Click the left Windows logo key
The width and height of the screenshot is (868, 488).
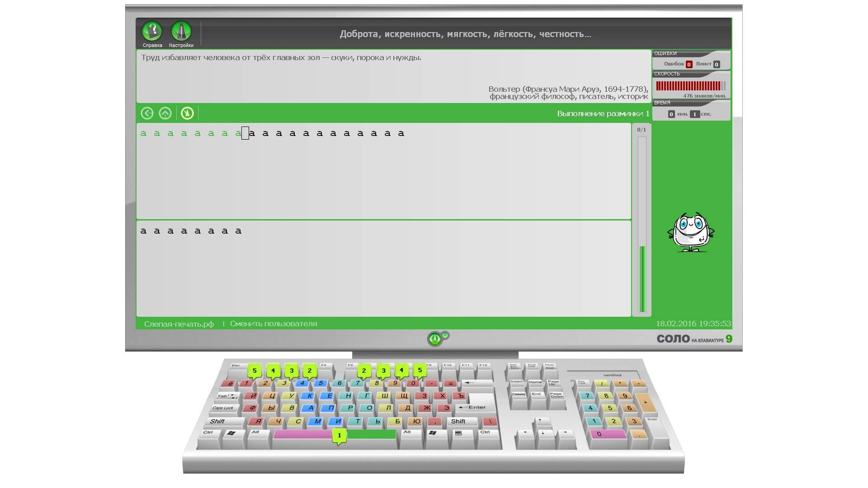tap(231, 433)
